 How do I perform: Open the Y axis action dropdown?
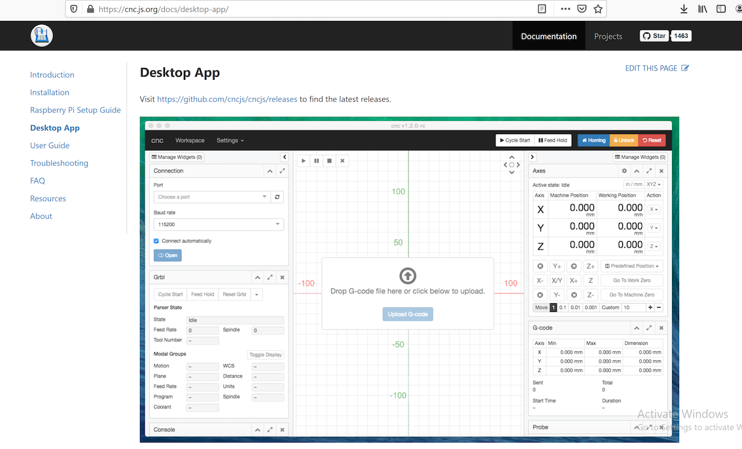[x=654, y=228]
